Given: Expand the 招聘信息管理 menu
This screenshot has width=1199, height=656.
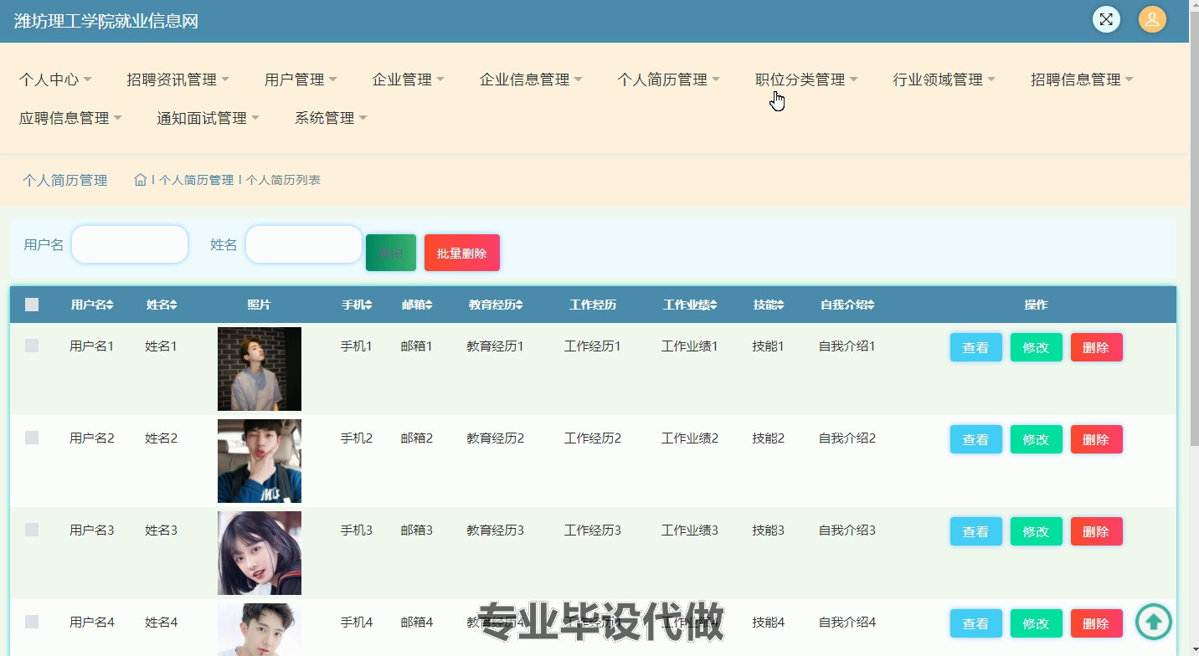Looking at the screenshot, I should [x=1082, y=79].
